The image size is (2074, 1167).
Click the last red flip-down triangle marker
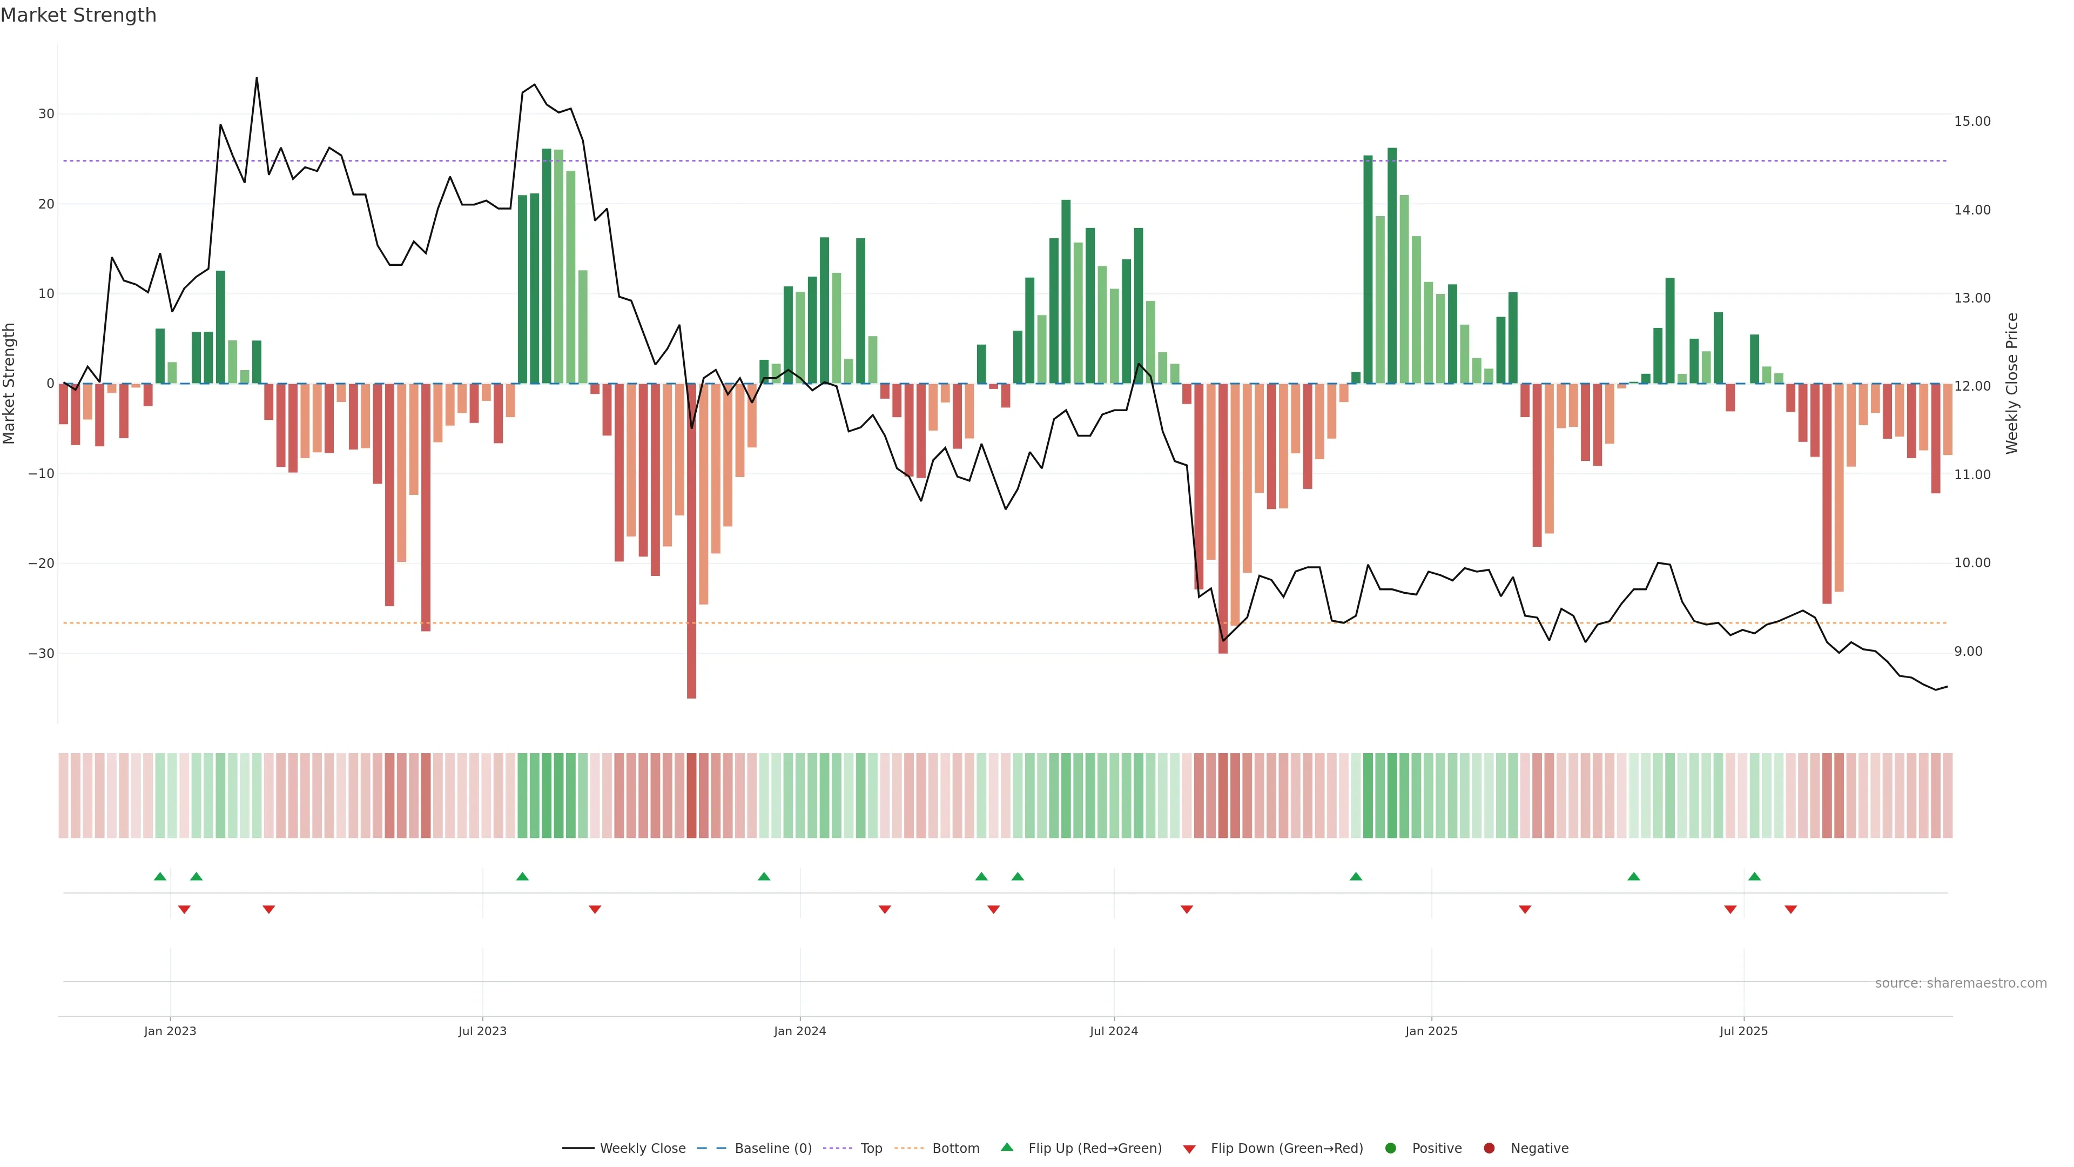(x=1790, y=909)
